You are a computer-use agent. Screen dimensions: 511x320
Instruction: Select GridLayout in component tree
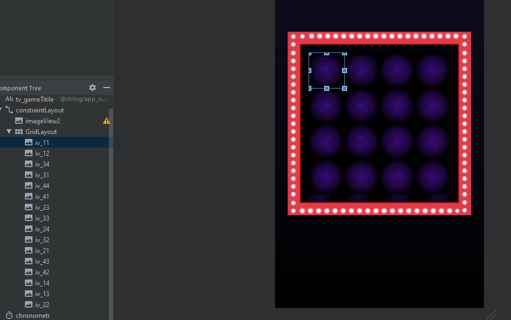(41, 131)
